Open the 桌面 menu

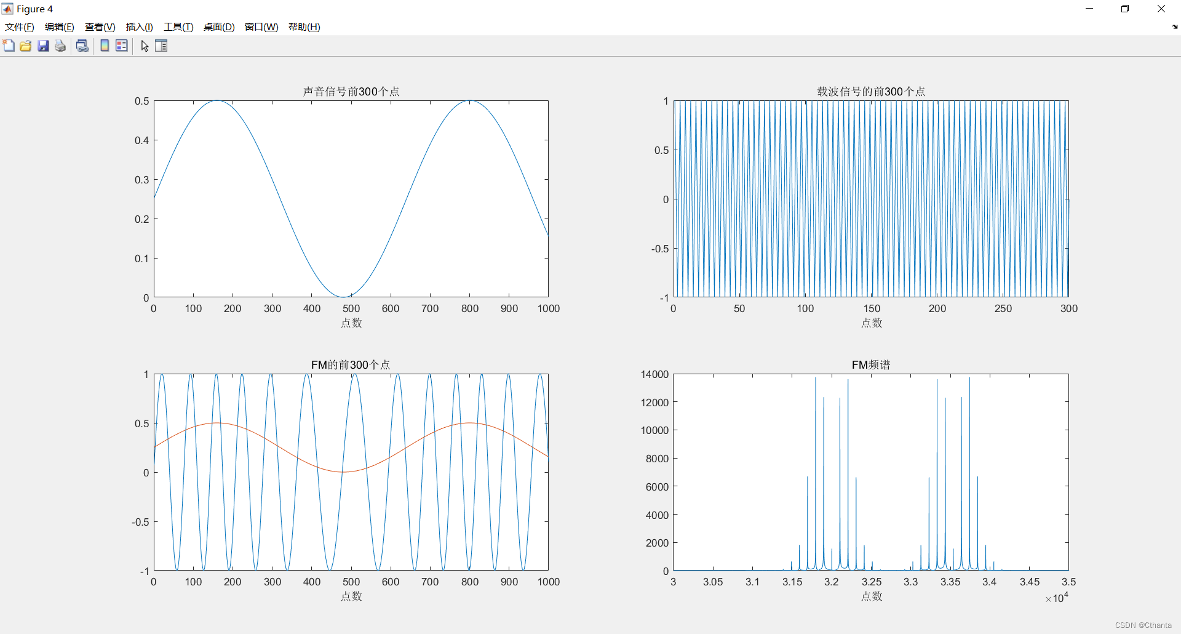(x=218, y=26)
